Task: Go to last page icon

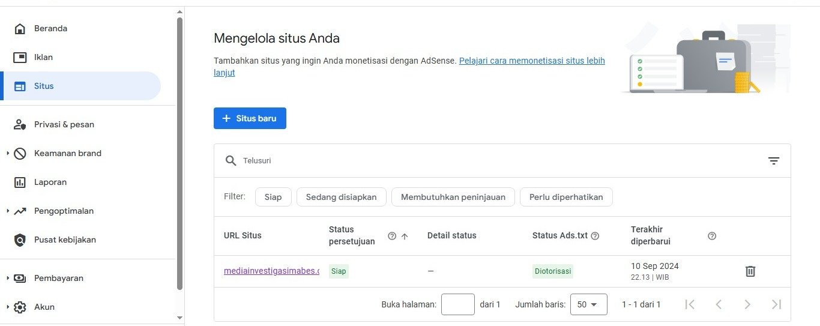Action: point(776,304)
